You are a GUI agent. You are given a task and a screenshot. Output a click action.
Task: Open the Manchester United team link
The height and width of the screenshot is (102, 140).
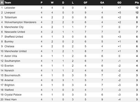click(15, 51)
